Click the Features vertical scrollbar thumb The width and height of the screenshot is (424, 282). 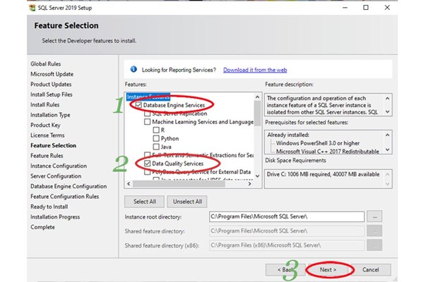[x=257, y=114]
